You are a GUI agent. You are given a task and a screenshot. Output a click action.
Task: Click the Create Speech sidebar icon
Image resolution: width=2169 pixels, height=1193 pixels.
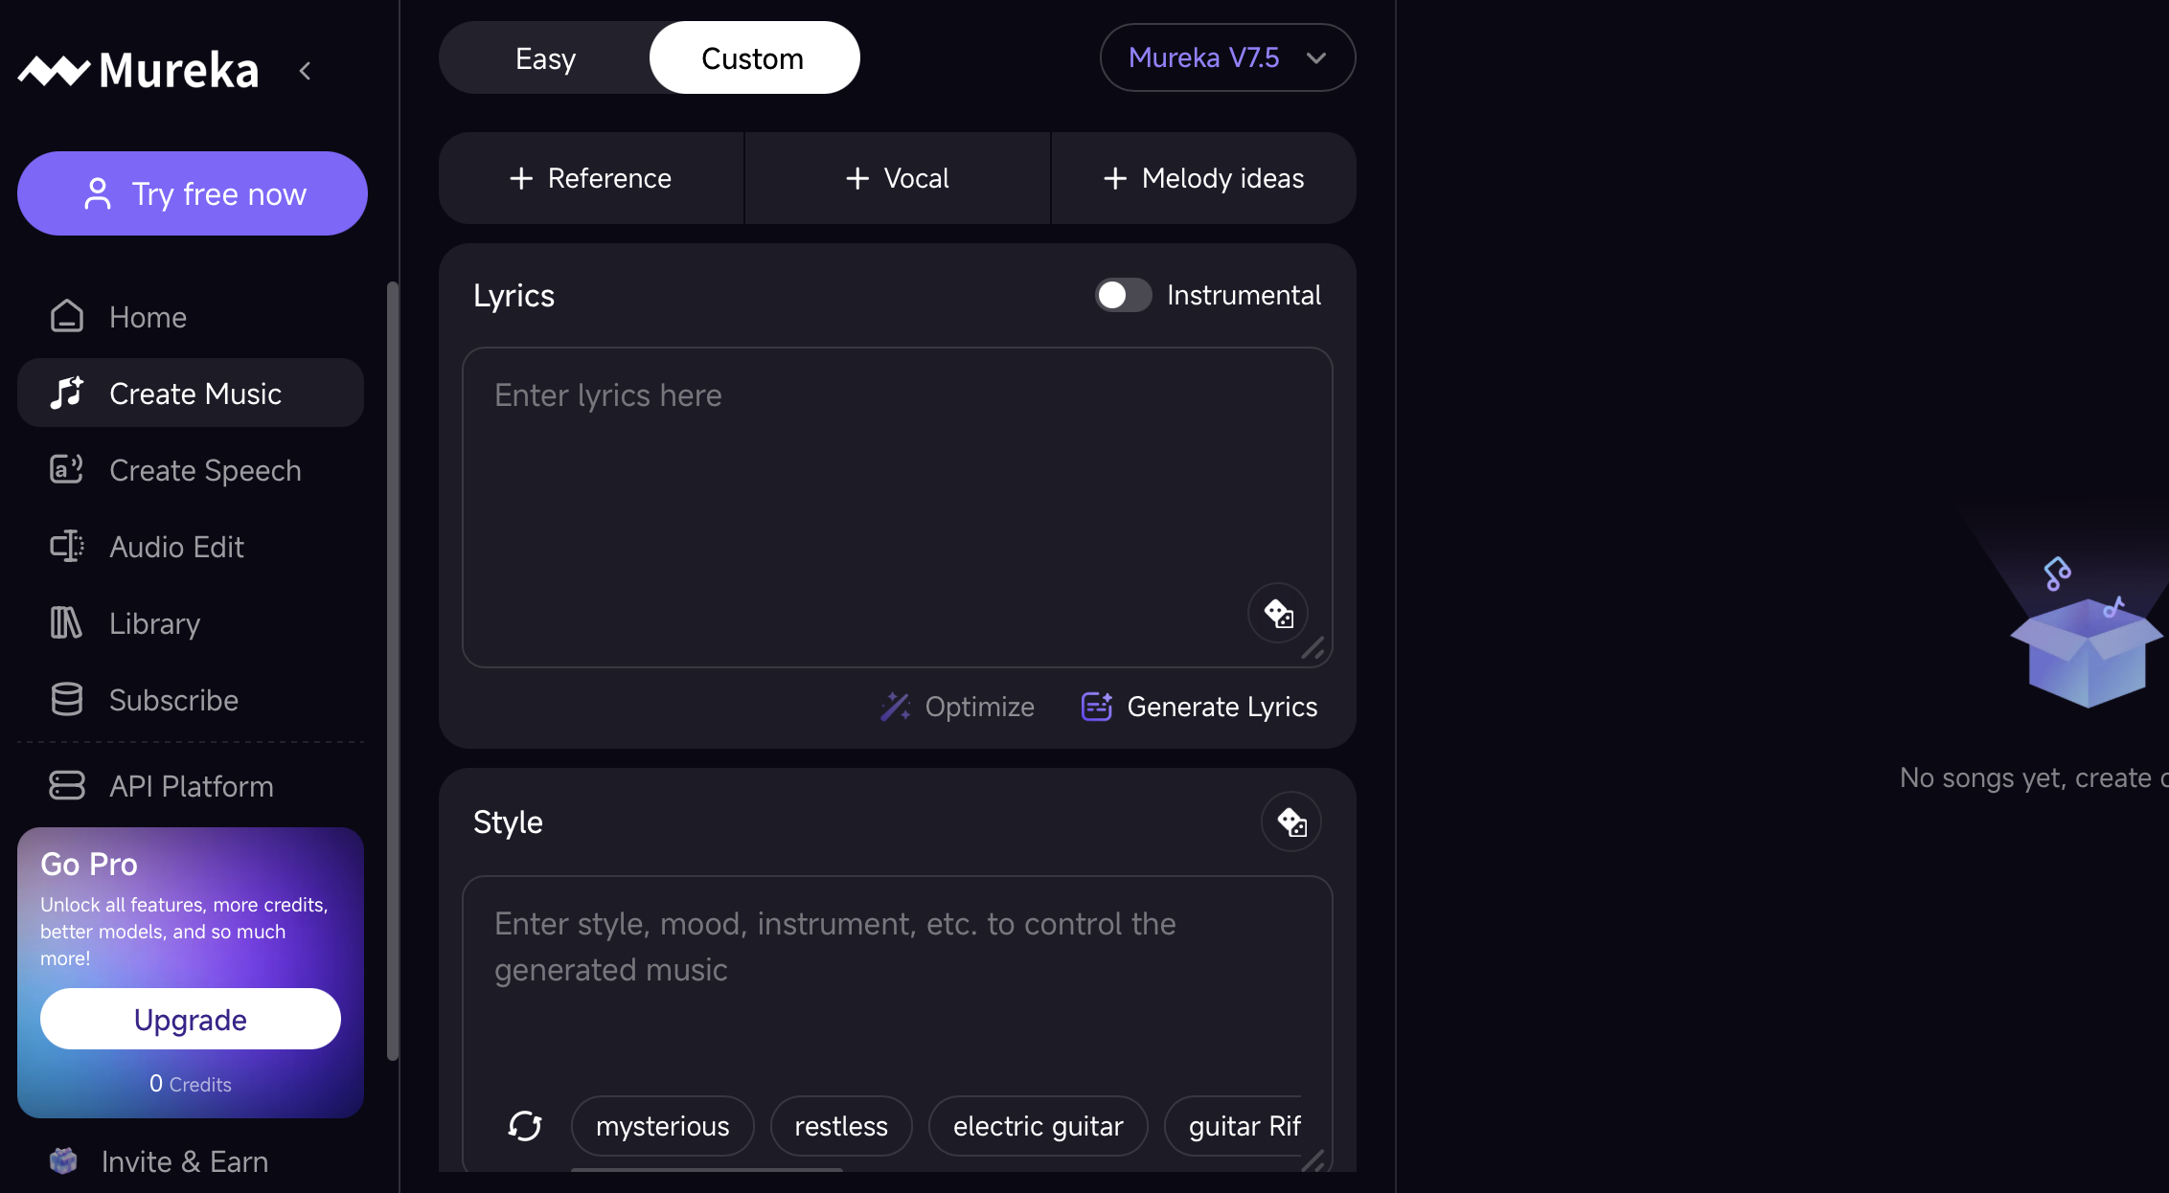pos(66,470)
